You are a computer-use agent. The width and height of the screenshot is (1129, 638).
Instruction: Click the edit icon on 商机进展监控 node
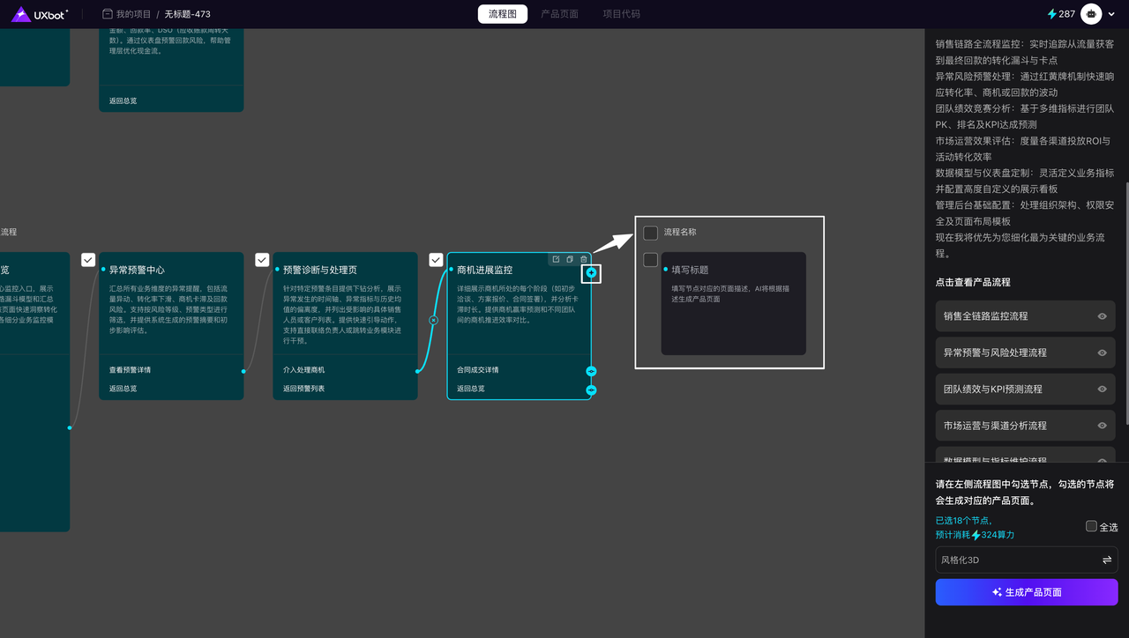coord(556,259)
